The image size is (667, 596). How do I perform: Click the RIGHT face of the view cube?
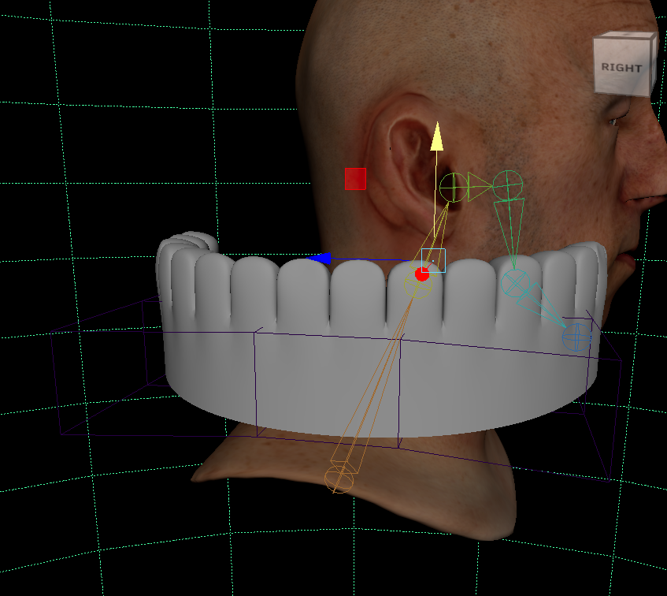tap(621, 66)
